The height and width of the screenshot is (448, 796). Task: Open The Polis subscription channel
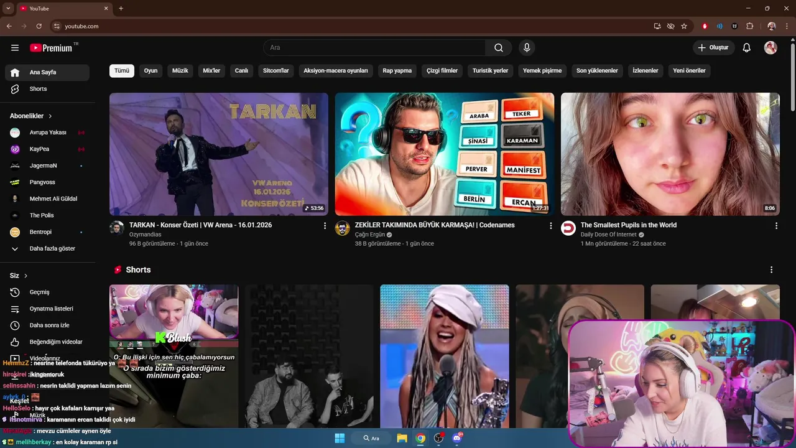point(47,215)
